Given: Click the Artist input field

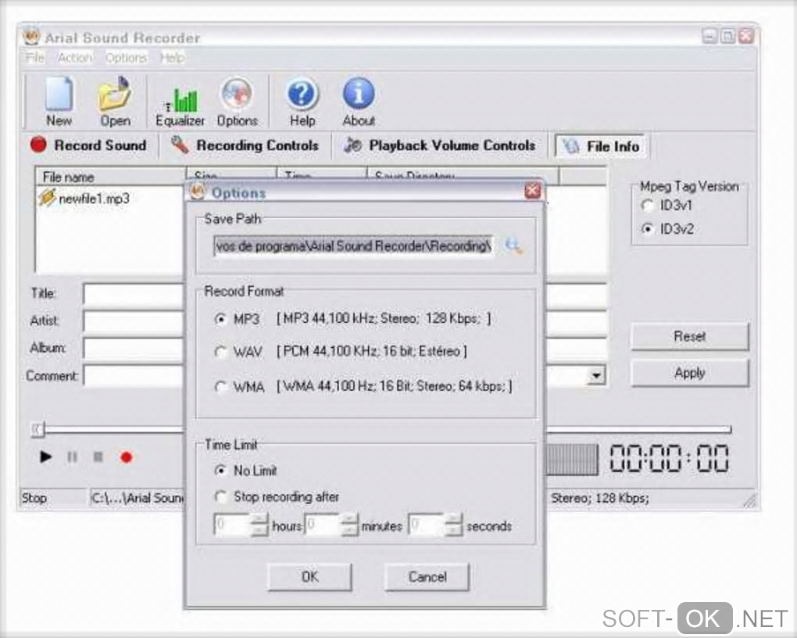Looking at the screenshot, I should [134, 321].
